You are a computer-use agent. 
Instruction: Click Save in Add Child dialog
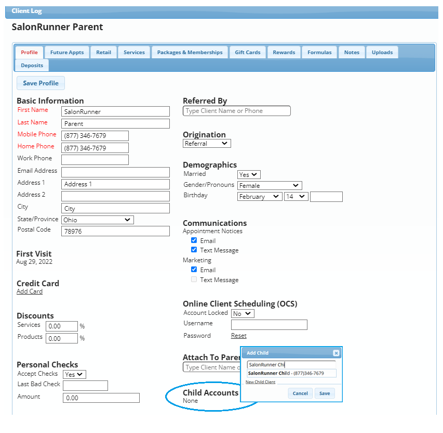(x=325, y=393)
